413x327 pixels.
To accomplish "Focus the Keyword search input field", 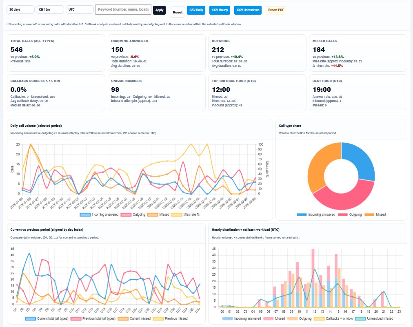I will (x=122, y=10).
